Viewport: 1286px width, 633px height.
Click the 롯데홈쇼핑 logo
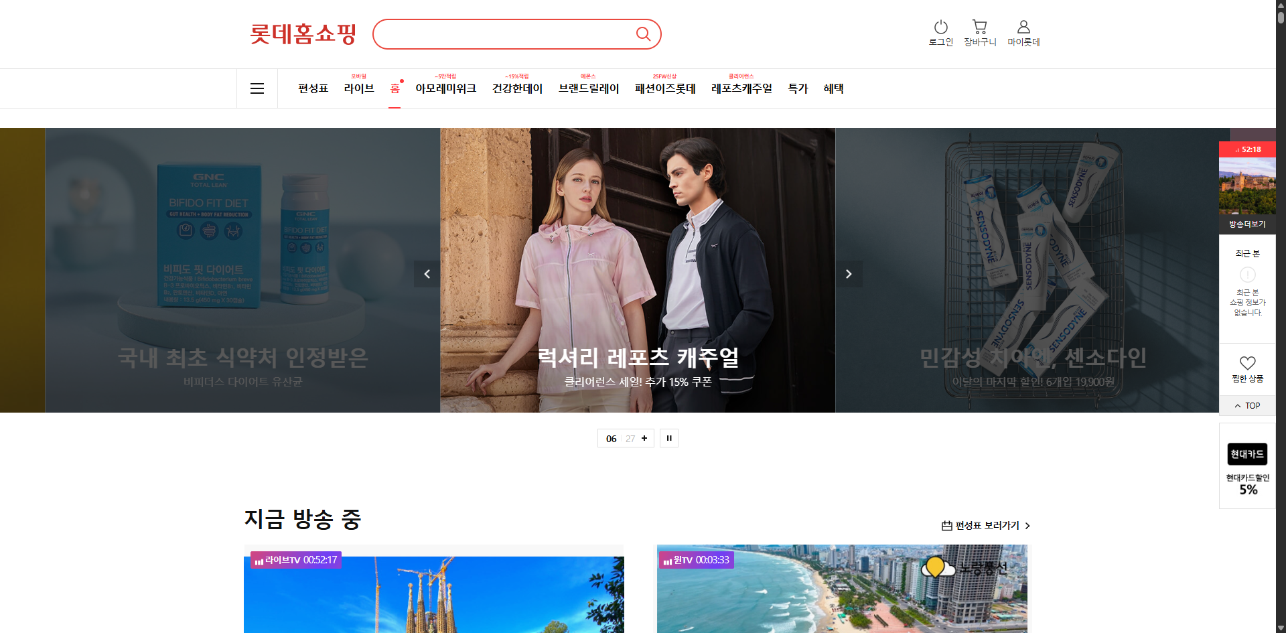[303, 34]
